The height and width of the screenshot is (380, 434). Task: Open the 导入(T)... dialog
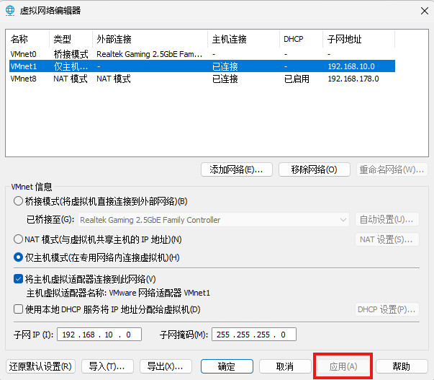107,366
